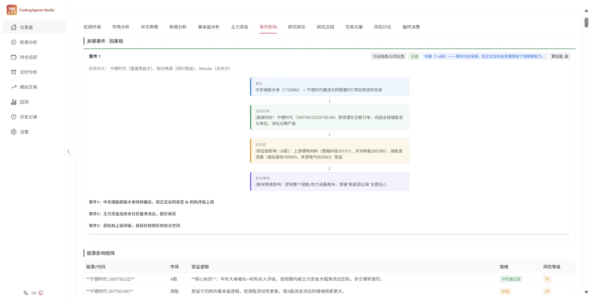Viewport: 597px width, 303px height.
Task: Open the 研究辩论 tab
Action: tap(297, 27)
